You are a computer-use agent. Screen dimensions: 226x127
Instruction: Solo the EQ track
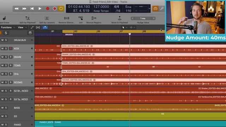point(6,116)
